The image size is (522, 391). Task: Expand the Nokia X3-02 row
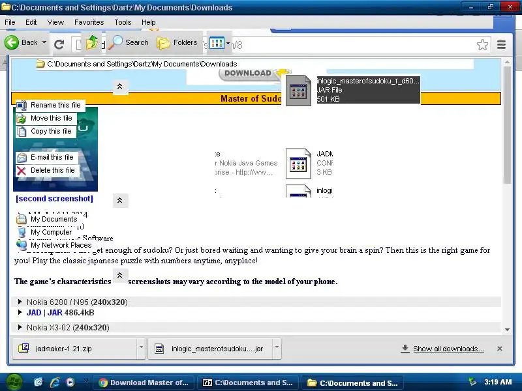[20, 327]
